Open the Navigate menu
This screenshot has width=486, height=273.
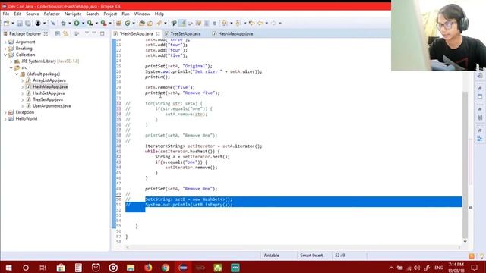pyautogui.click(x=73, y=14)
